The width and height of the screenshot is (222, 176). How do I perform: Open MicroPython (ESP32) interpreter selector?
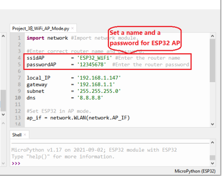[195, 171]
